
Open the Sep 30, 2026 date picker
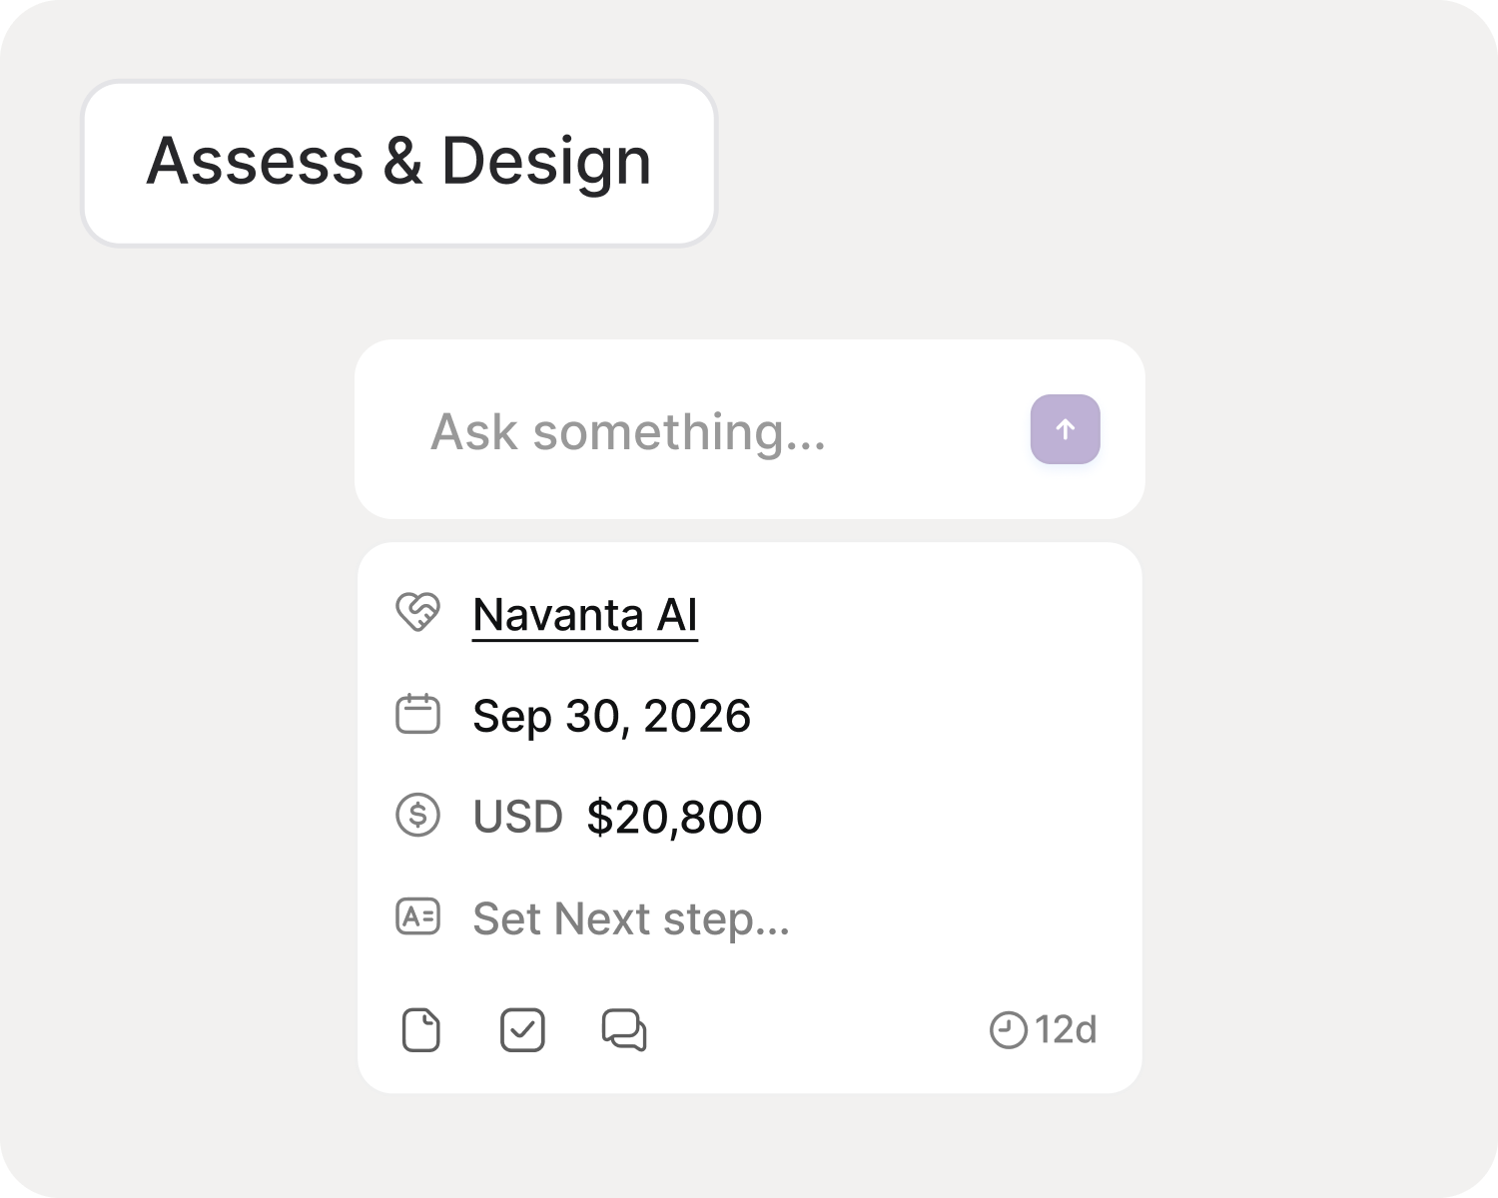coord(611,717)
